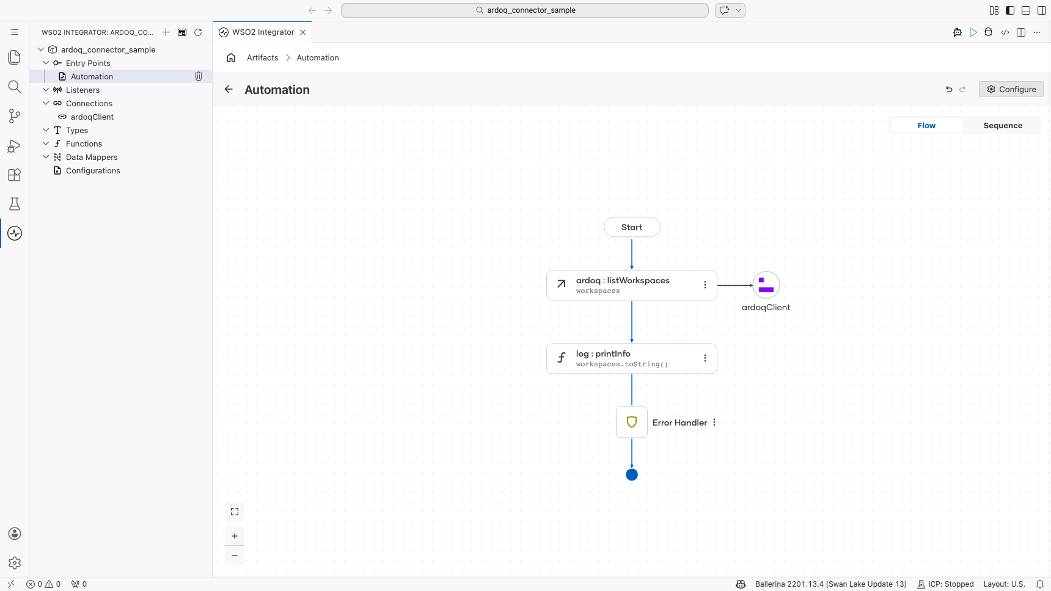Open the chat dropdown arrow in title bar

739,10
